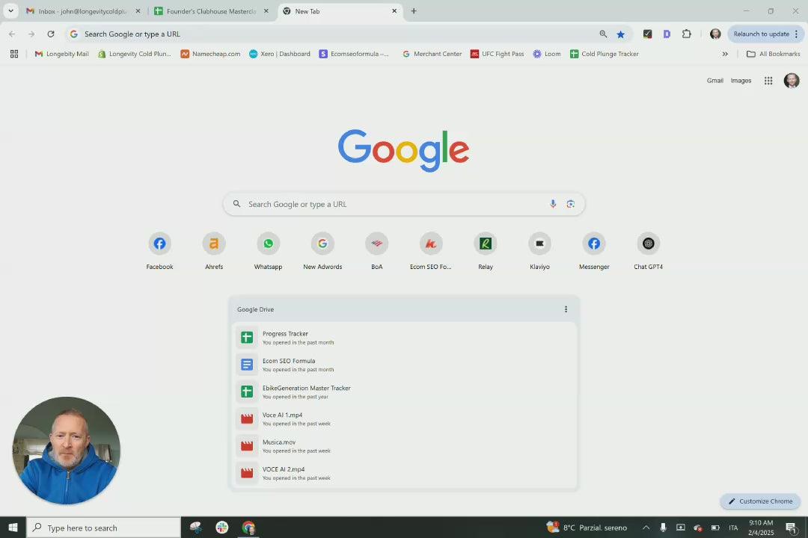Click the Customize Chrome button
This screenshot has height=538, width=808.
pyautogui.click(x=760, y=501)
